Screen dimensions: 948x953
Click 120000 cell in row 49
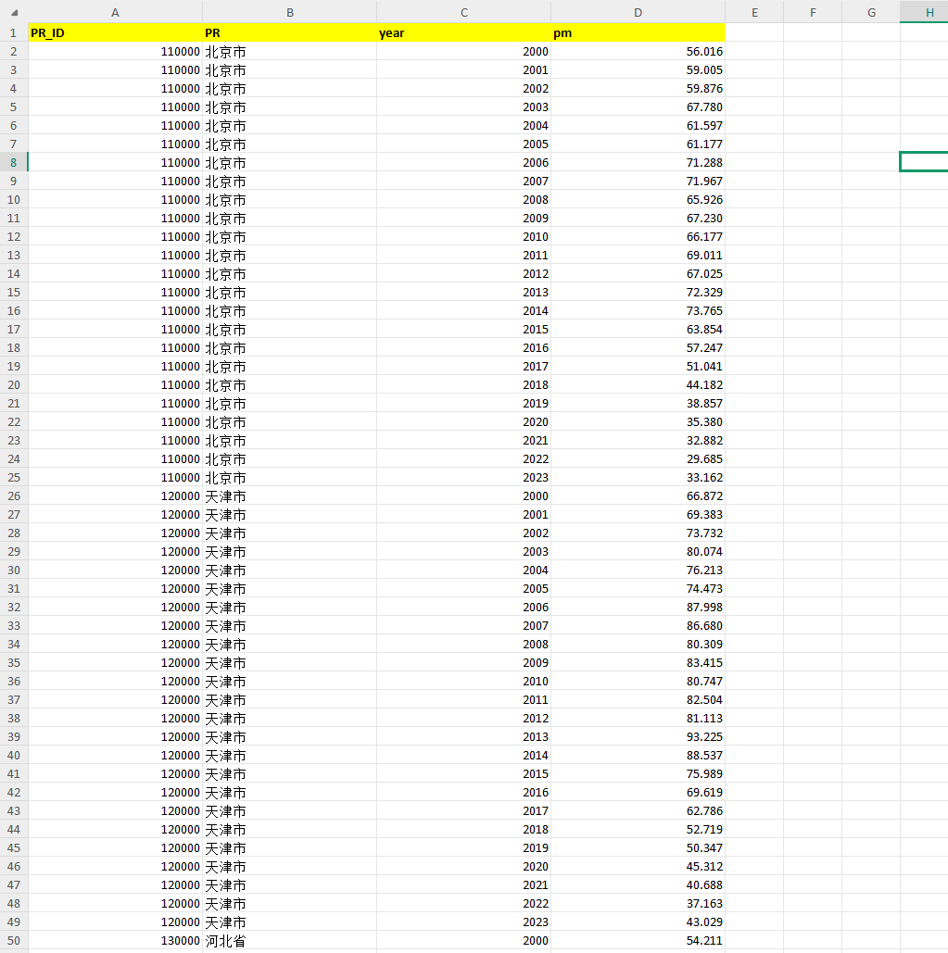(115, 922)
